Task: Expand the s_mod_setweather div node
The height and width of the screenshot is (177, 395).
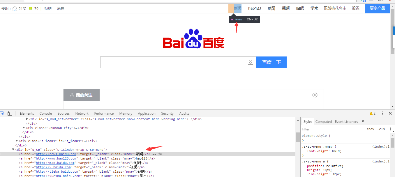Action: coord(27,119)
